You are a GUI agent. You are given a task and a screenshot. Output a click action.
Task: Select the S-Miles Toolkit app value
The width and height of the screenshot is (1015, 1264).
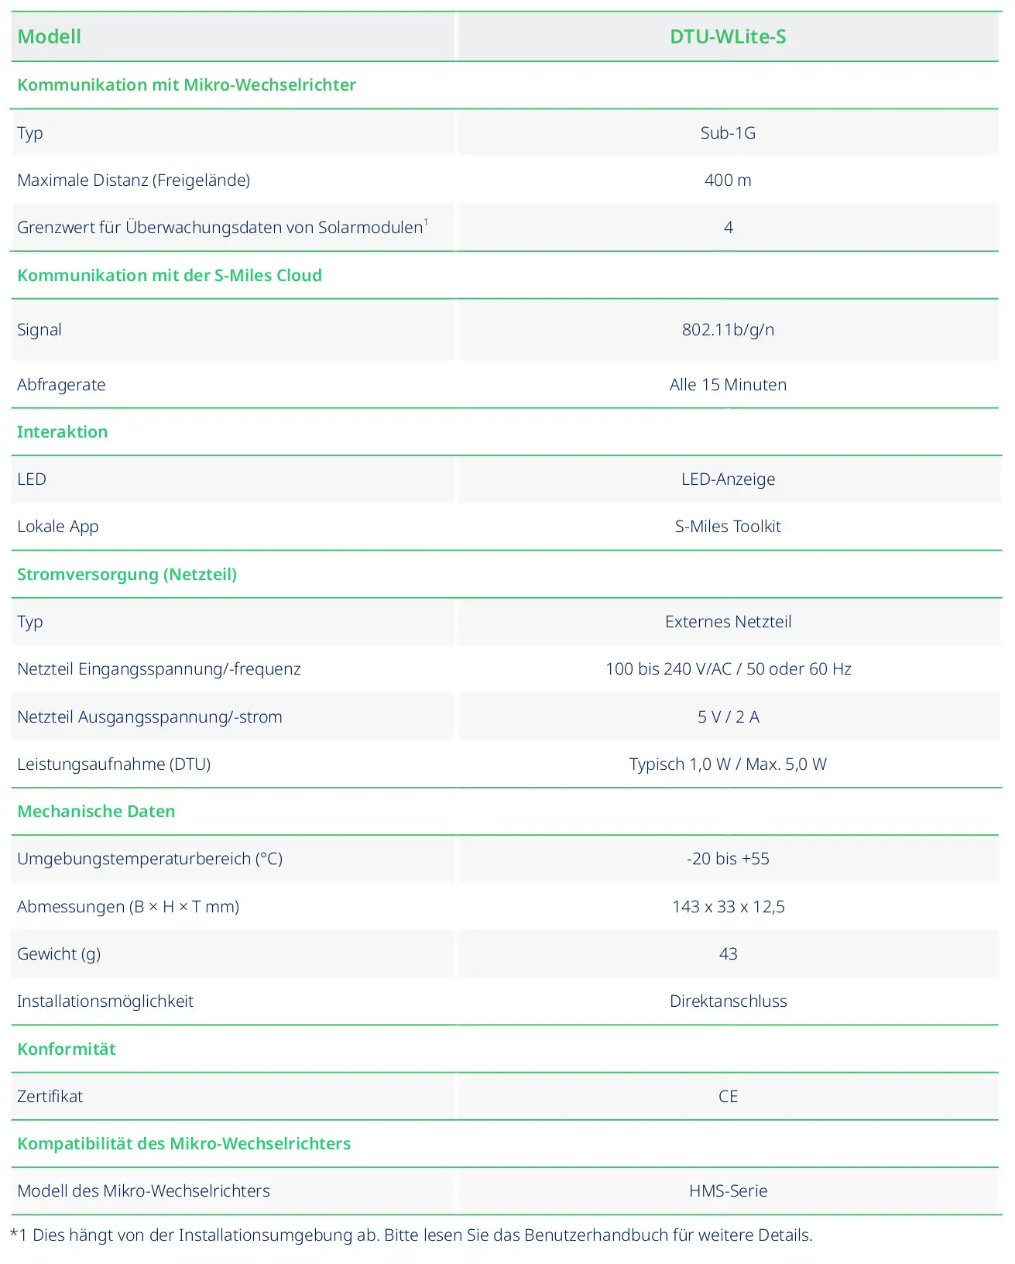[728, 526]
